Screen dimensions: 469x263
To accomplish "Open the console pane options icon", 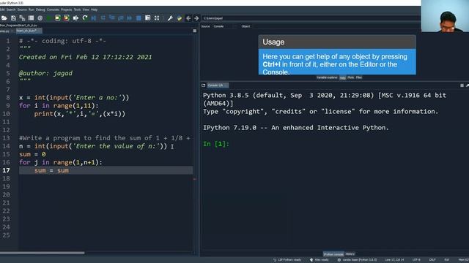I will (x=462, y=85).
